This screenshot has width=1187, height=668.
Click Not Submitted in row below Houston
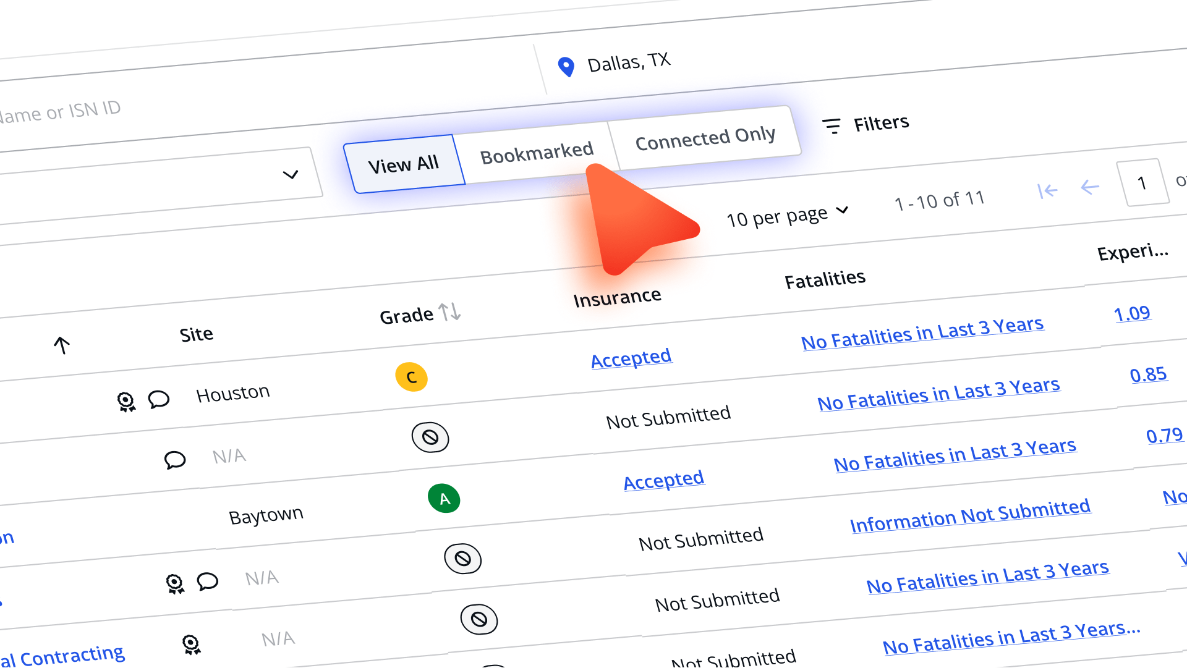(x=668, y=417)
